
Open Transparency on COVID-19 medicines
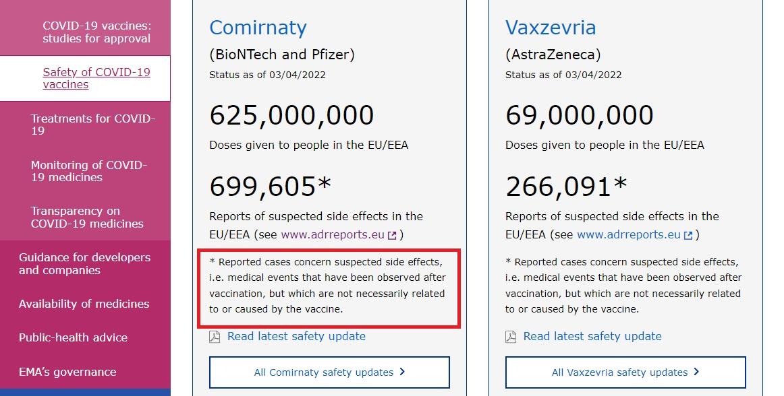[x=87, y=218]
